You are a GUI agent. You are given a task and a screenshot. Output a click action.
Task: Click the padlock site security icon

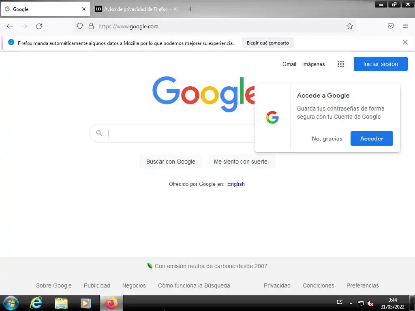[x=91, y=26]
